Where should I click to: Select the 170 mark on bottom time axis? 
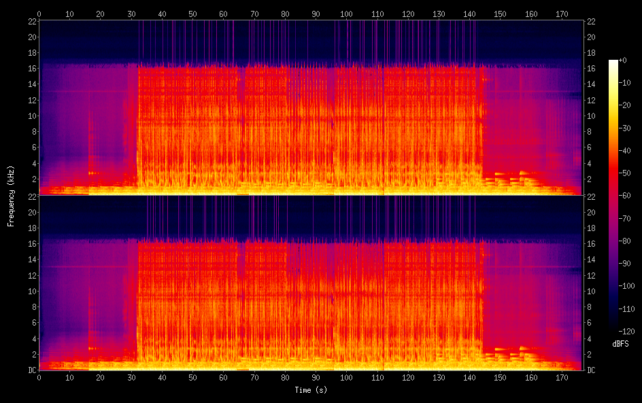(x=562, y=378)
